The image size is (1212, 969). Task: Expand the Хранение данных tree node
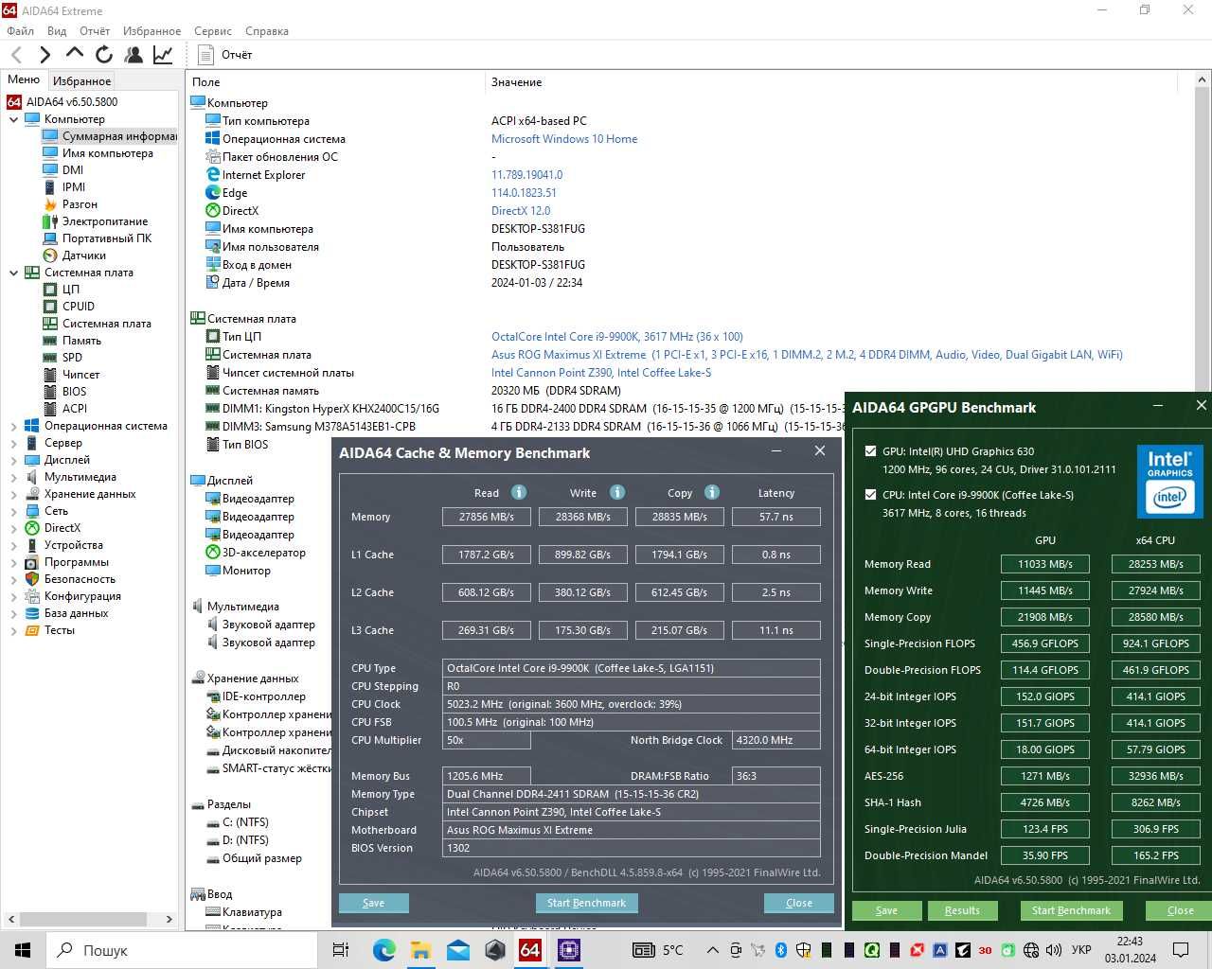point(13,494)
